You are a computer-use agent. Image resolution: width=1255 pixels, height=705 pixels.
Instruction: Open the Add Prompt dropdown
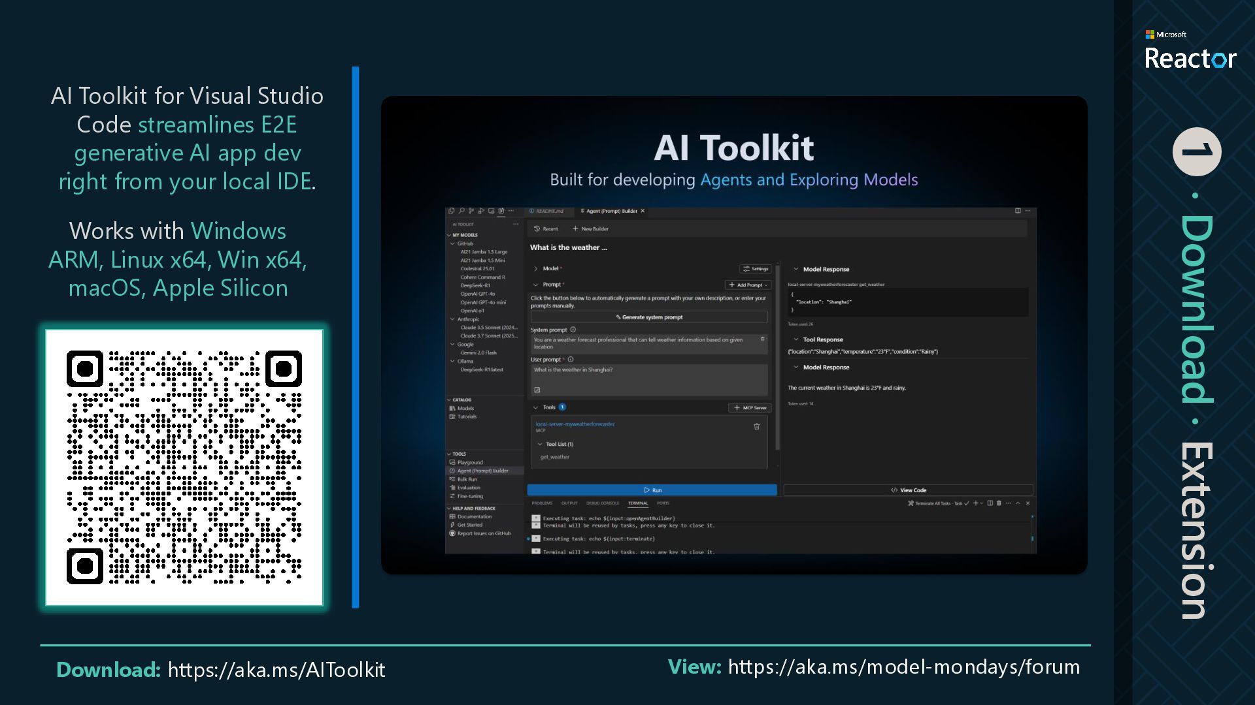point(748,285)
